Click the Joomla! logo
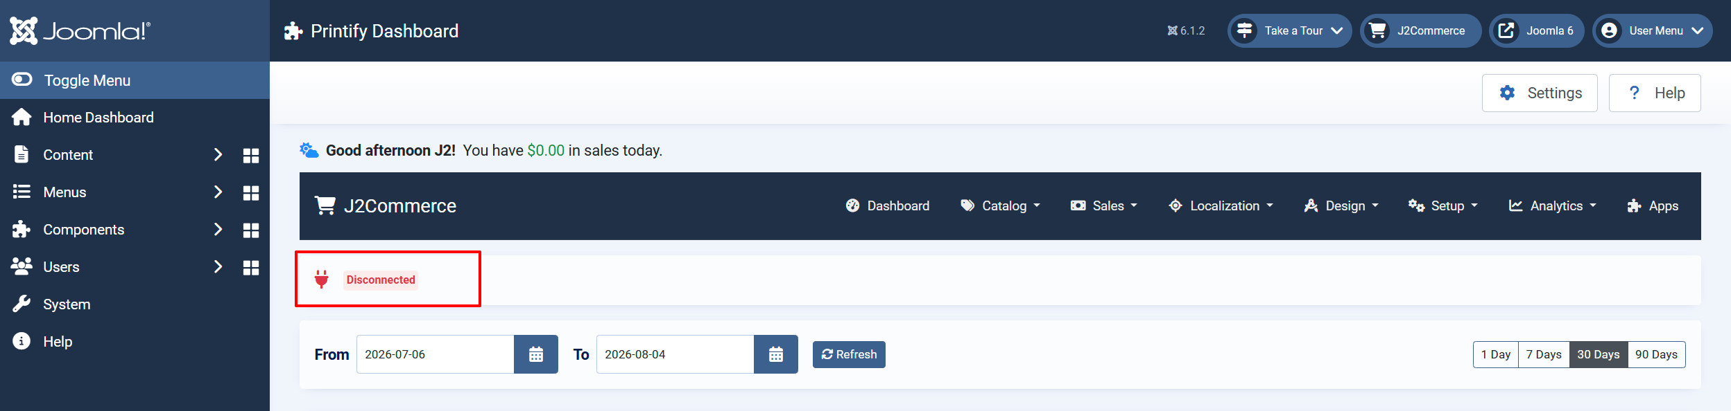This screenshot has height=411, width=1731. point(80,30)
